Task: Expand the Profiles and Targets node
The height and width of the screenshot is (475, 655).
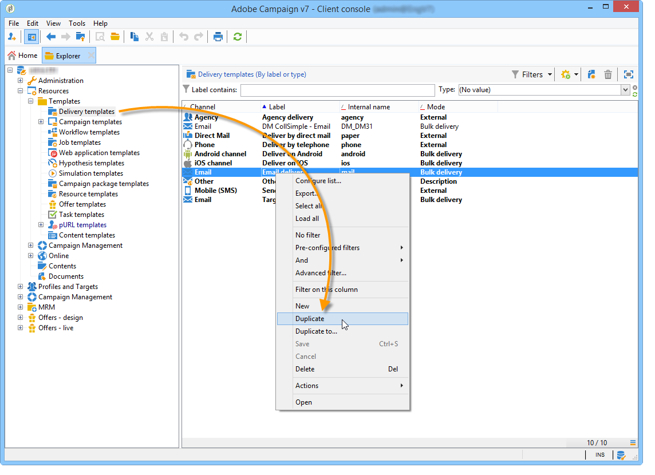Action: tap(21, 287)
